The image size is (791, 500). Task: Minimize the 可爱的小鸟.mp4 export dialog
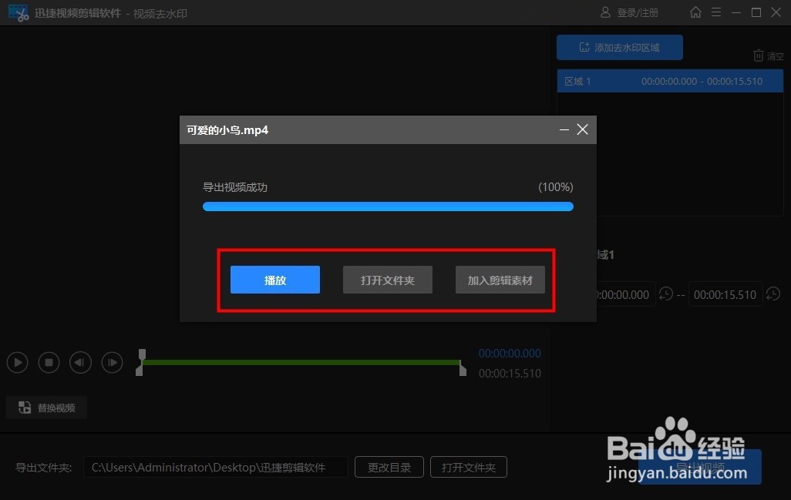point(564,129)
